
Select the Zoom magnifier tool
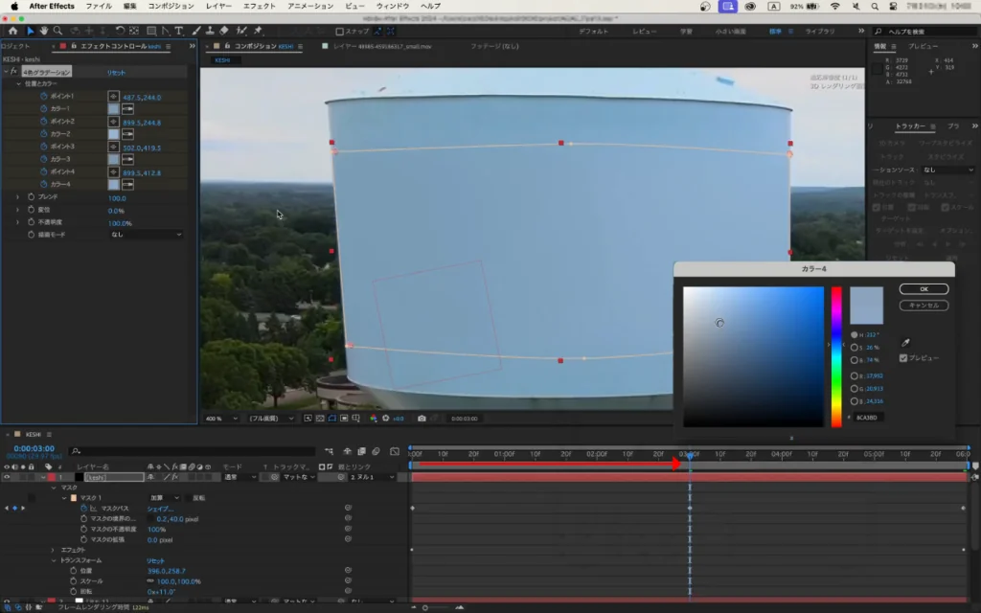(x=57, y=31)
